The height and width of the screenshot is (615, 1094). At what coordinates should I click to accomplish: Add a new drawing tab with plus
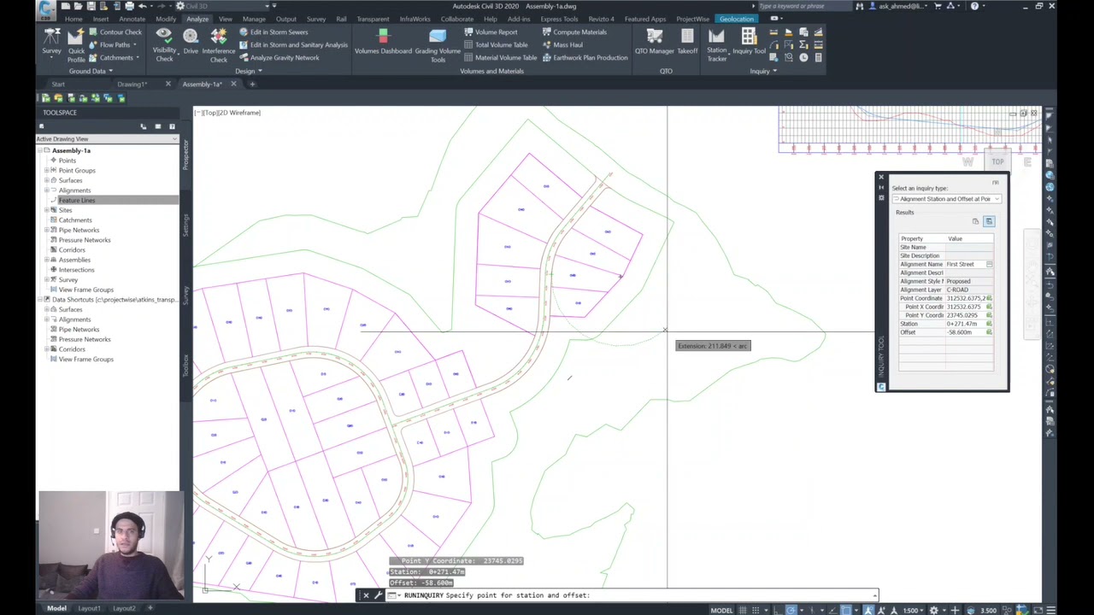(x=252, y=85)
